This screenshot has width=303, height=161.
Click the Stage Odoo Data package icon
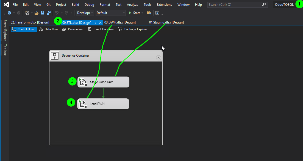[x=83, y=82]
